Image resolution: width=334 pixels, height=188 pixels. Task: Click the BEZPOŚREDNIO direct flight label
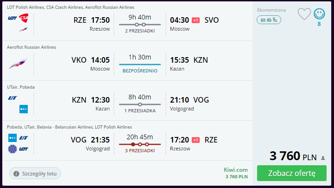coord(140,71)
